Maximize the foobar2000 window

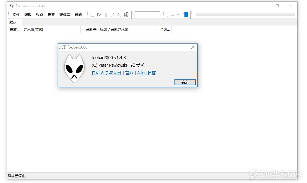point(277,6)
